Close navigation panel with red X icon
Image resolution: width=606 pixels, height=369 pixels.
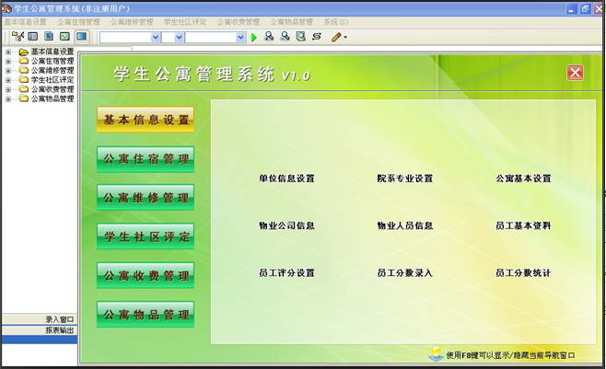[x=575, y=73]
